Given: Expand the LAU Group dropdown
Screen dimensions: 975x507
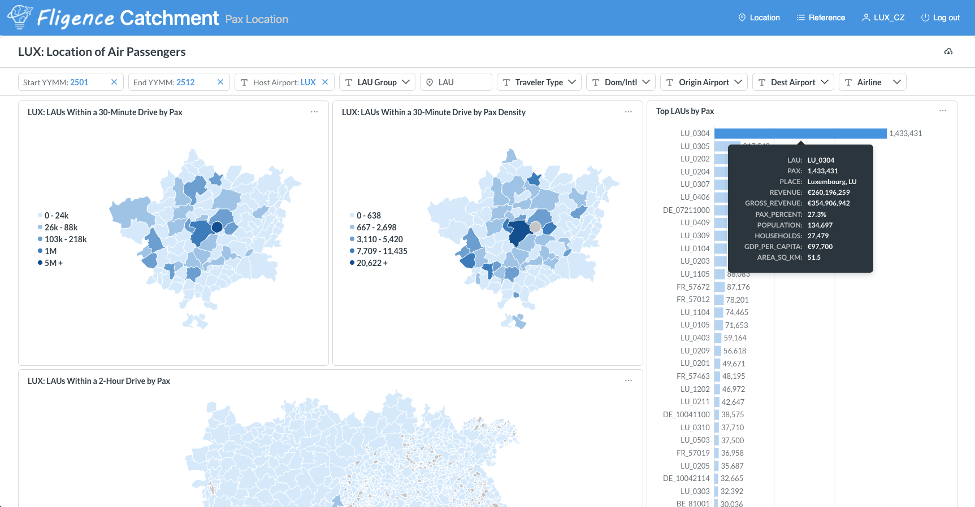Looking at the screenshot, I should point(377,82).
